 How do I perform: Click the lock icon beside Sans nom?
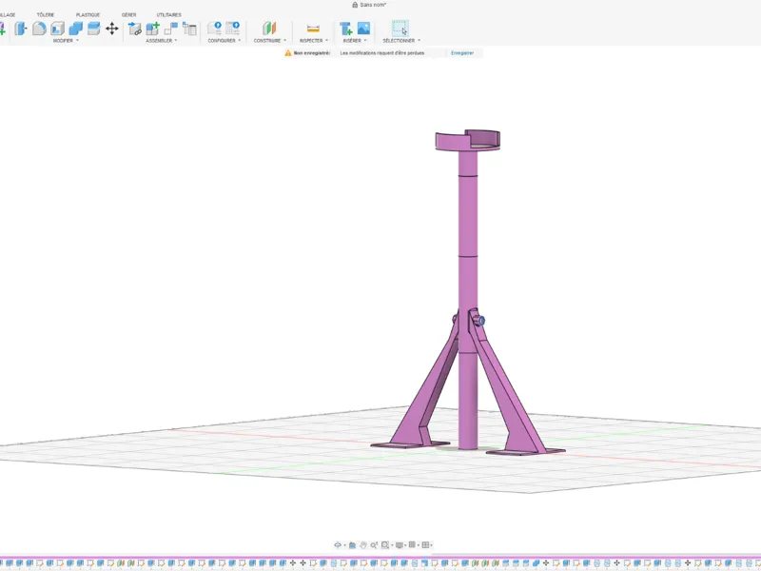click(355, 5)
